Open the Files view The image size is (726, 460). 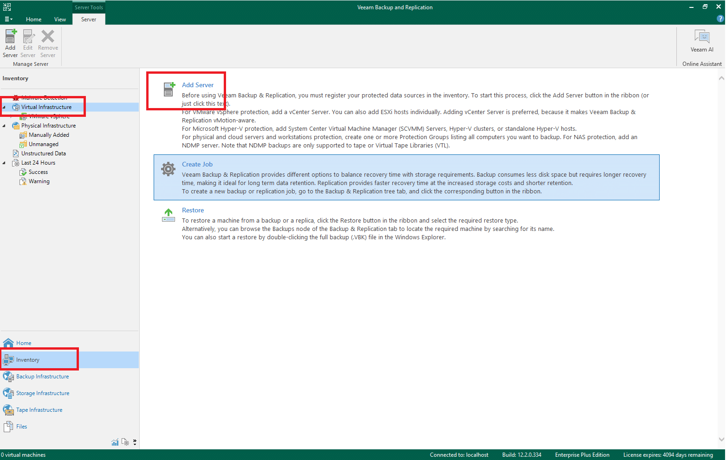pyautogui.click(x=70, y=427)
